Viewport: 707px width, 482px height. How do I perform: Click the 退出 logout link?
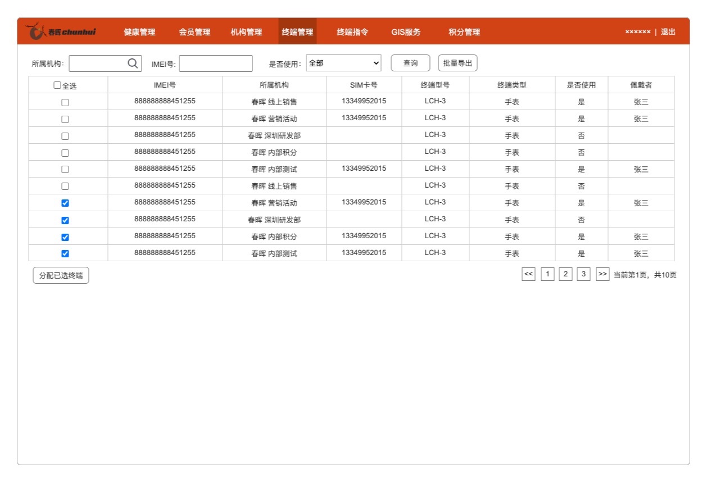(668, 32)
